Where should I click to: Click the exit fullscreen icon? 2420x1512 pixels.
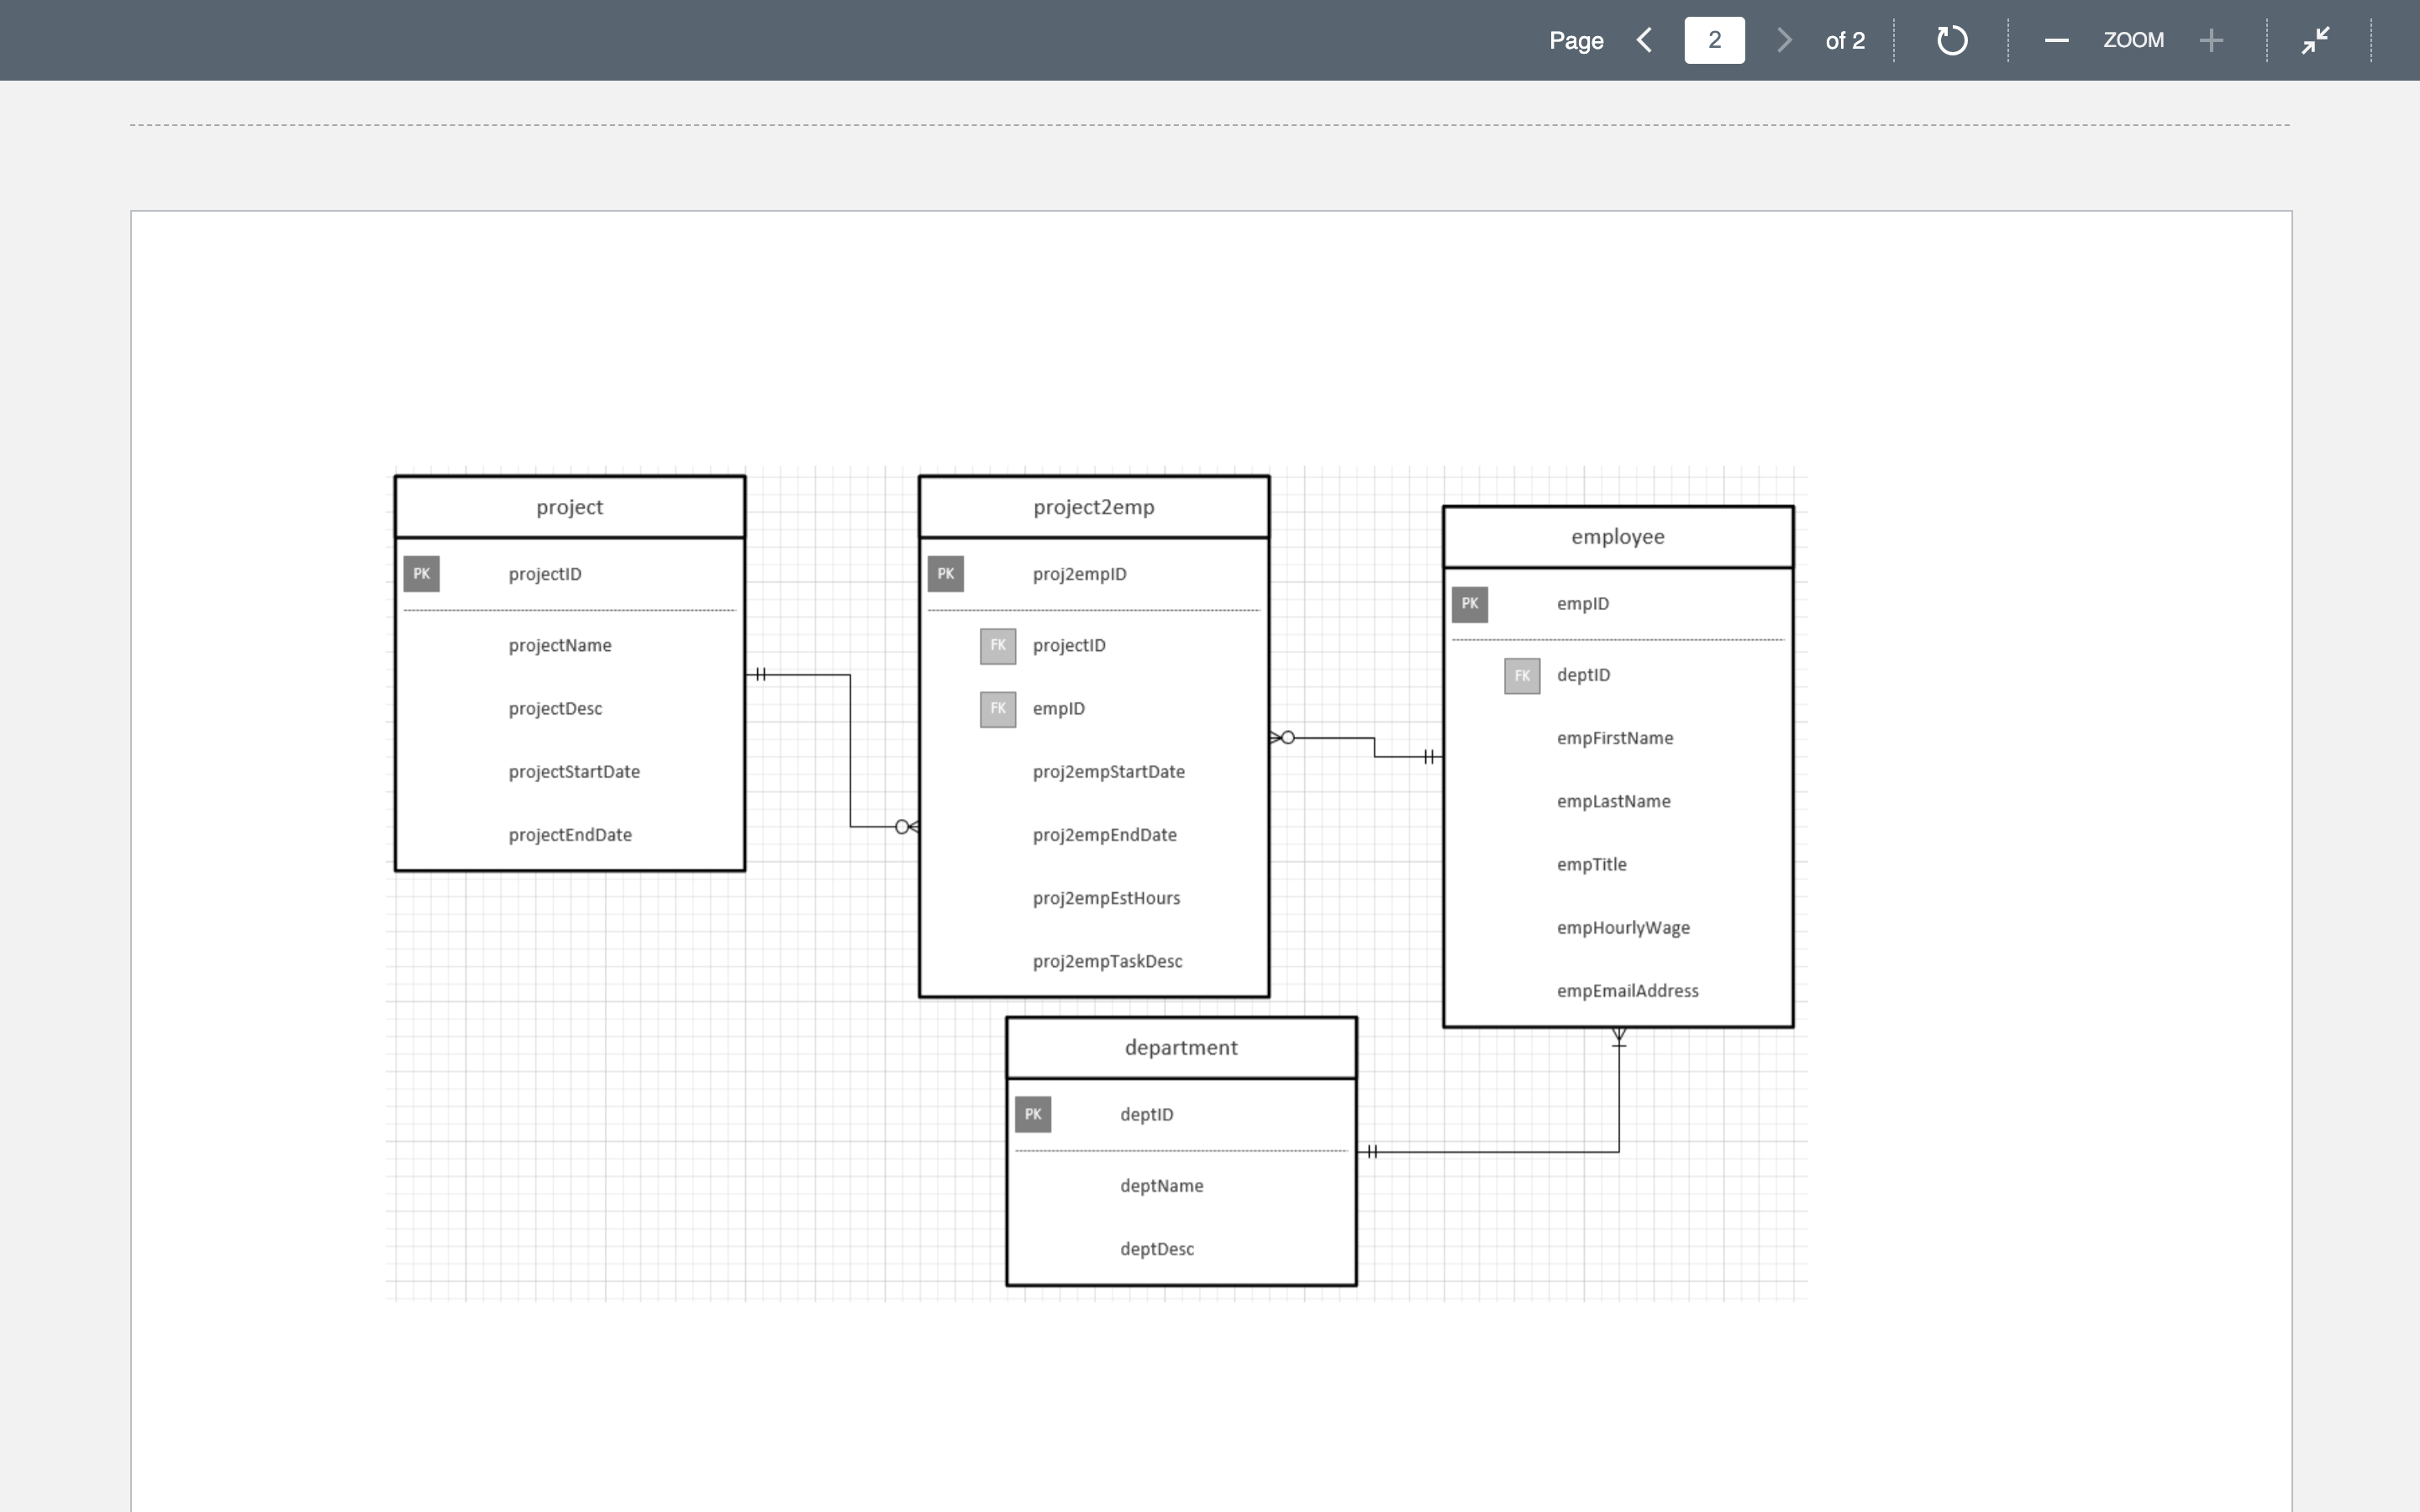[2315, 40]
